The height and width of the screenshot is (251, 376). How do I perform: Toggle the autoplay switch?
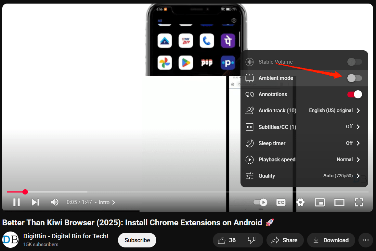click(x=260, y=202)
